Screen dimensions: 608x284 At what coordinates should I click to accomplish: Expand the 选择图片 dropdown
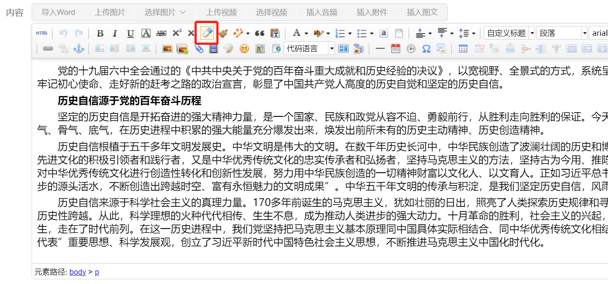pyautogui.click(x=165, y=12)
